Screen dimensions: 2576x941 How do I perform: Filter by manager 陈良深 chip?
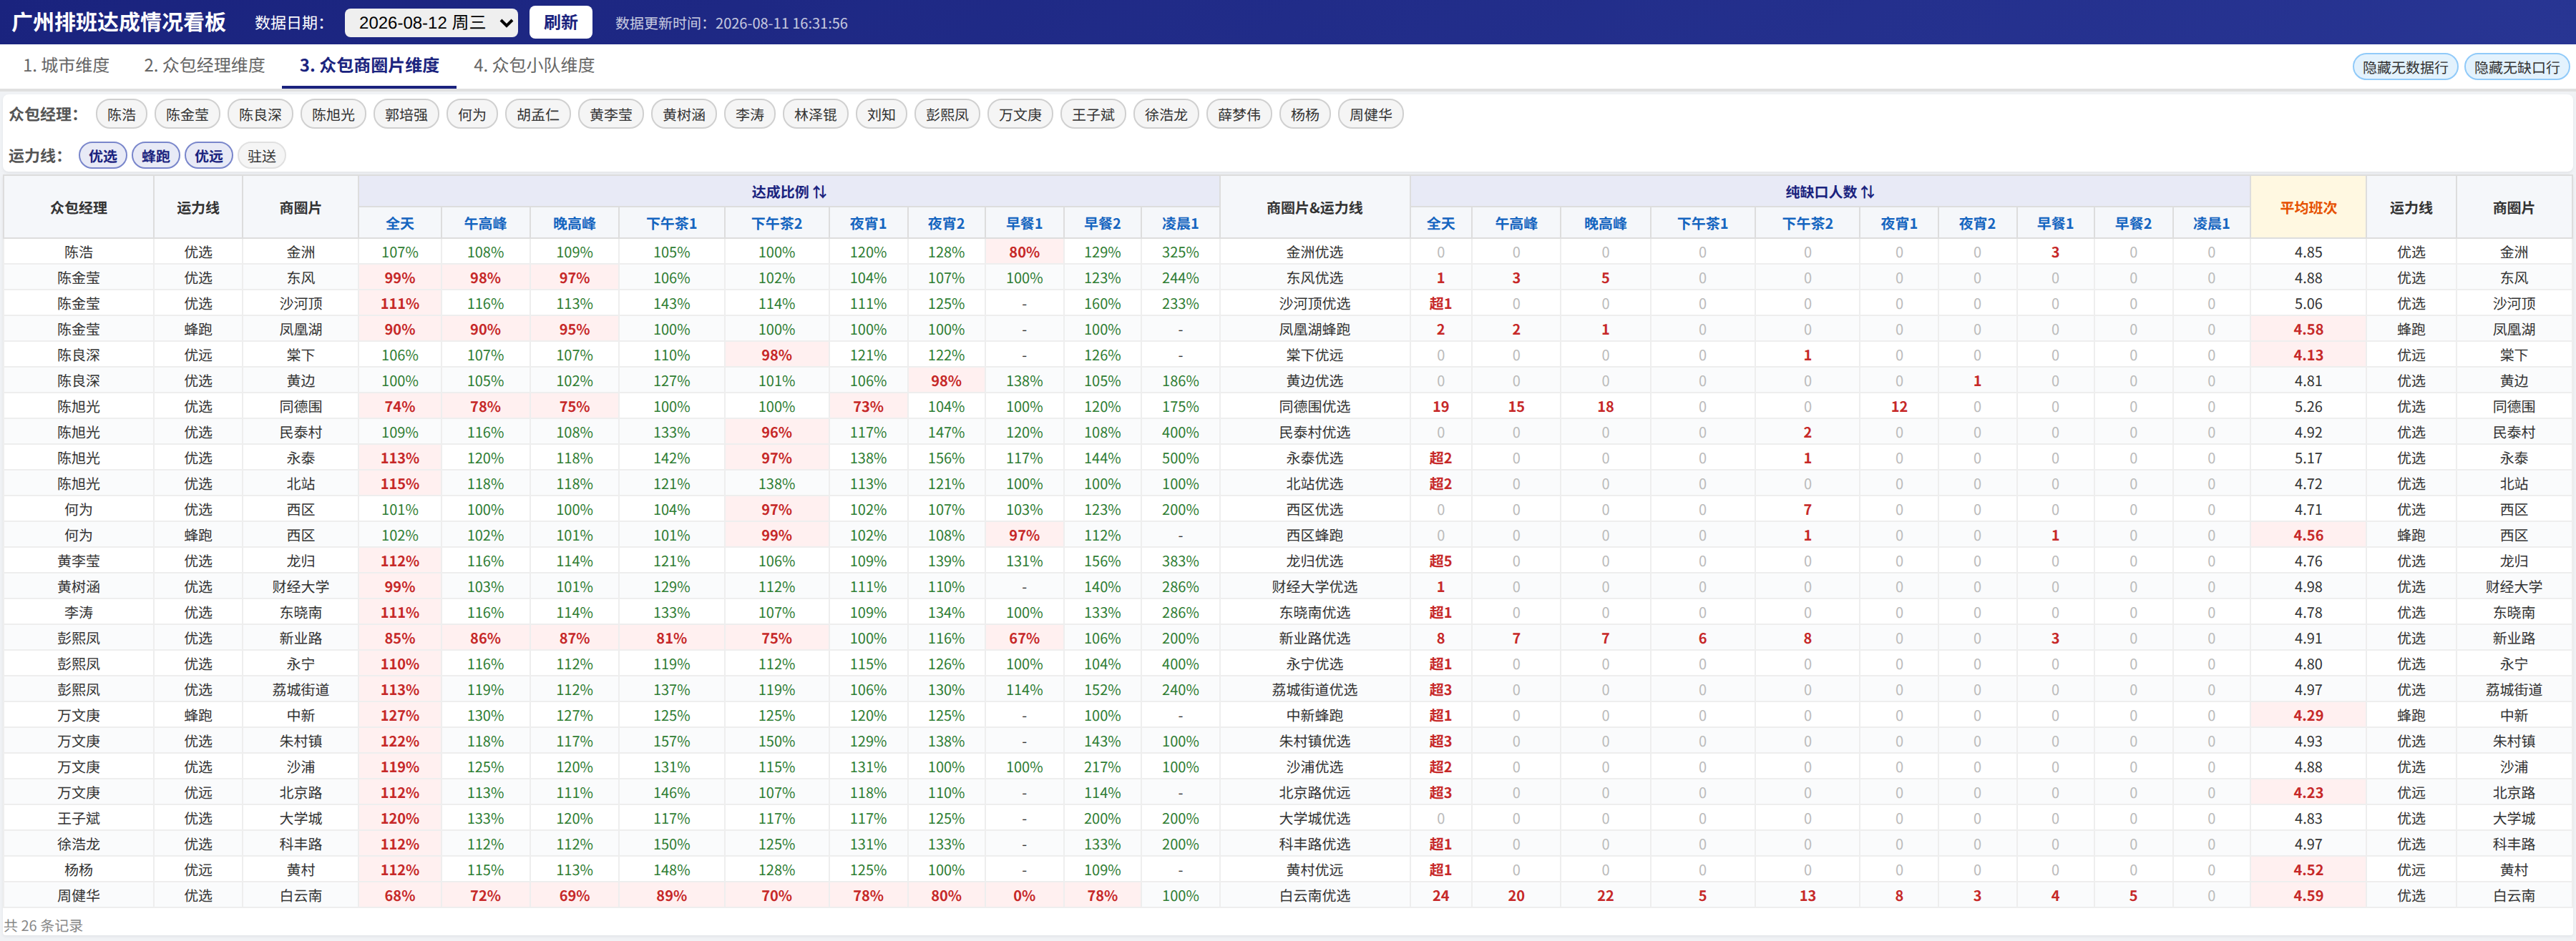coord(260,115)
